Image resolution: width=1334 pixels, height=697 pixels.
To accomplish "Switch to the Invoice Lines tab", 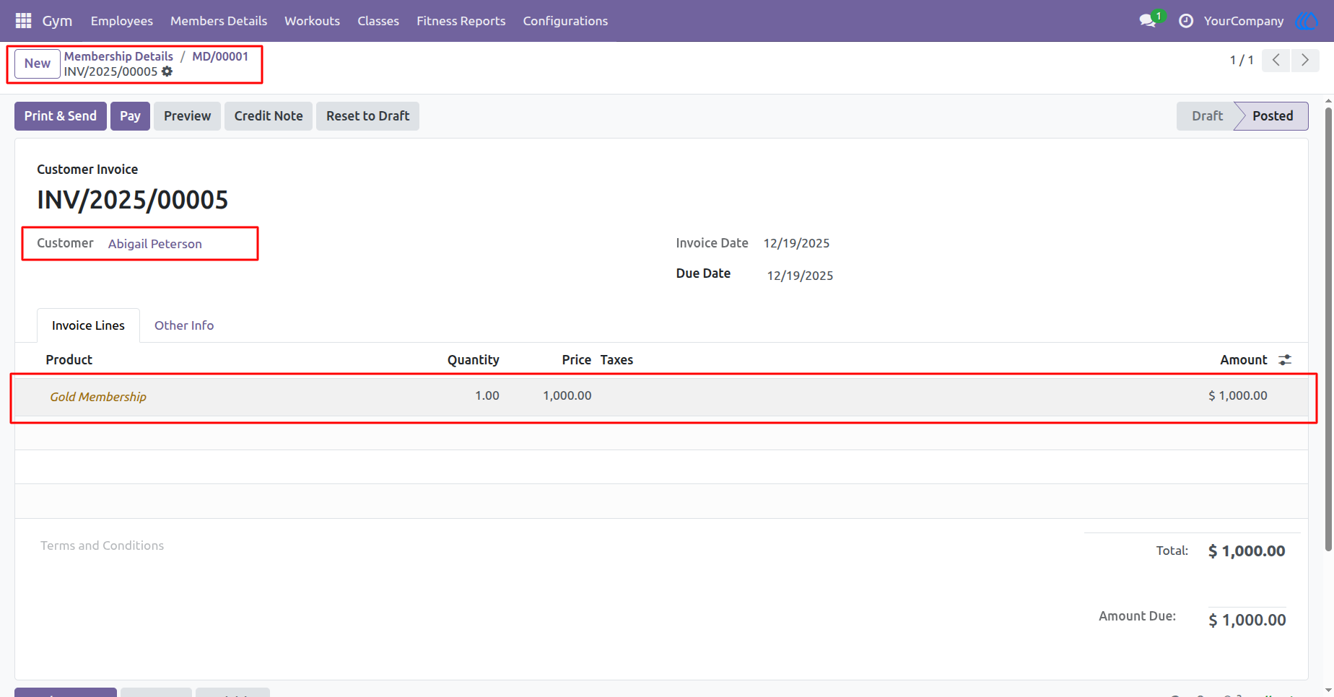I will (x=88, y=325).
